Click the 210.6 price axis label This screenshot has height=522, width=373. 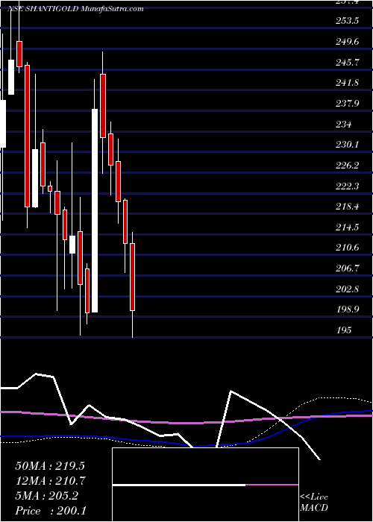[x=348, y=248]
